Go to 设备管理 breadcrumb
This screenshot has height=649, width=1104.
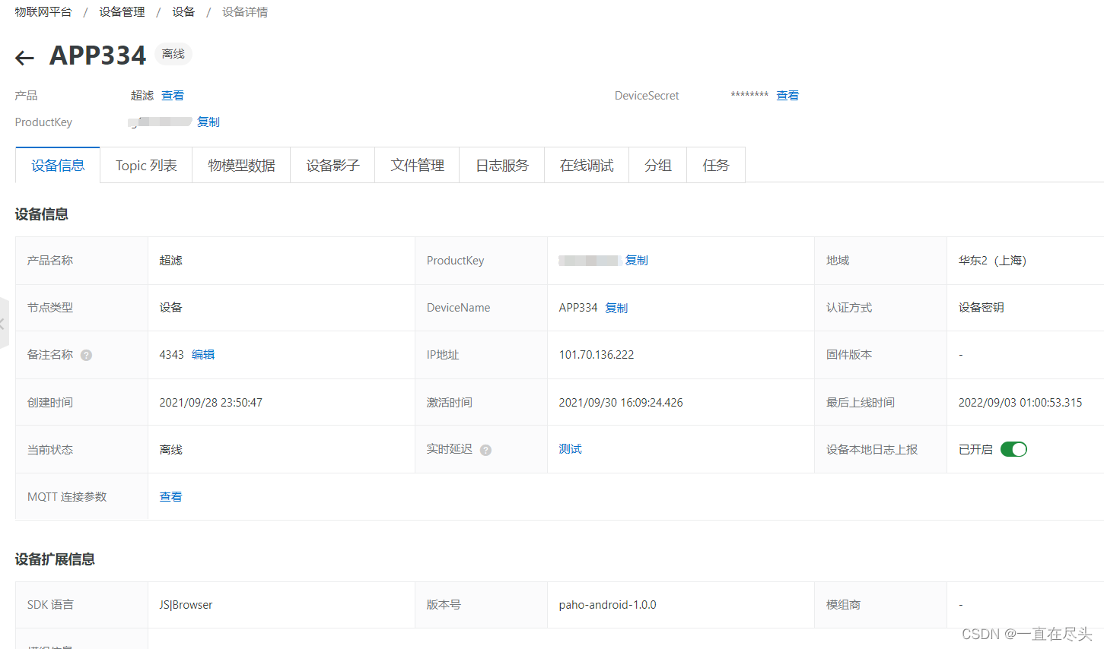(122, 12)
